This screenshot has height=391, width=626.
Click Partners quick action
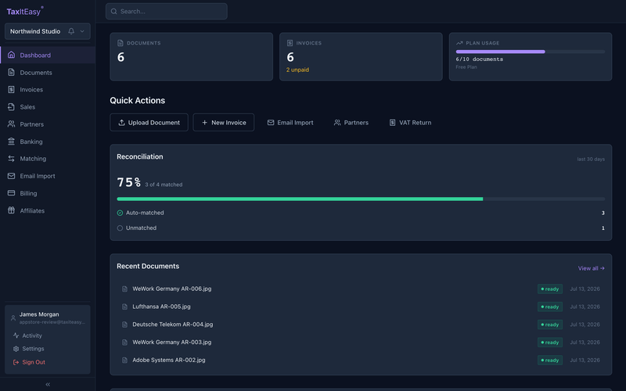click(x=351, y=123)
